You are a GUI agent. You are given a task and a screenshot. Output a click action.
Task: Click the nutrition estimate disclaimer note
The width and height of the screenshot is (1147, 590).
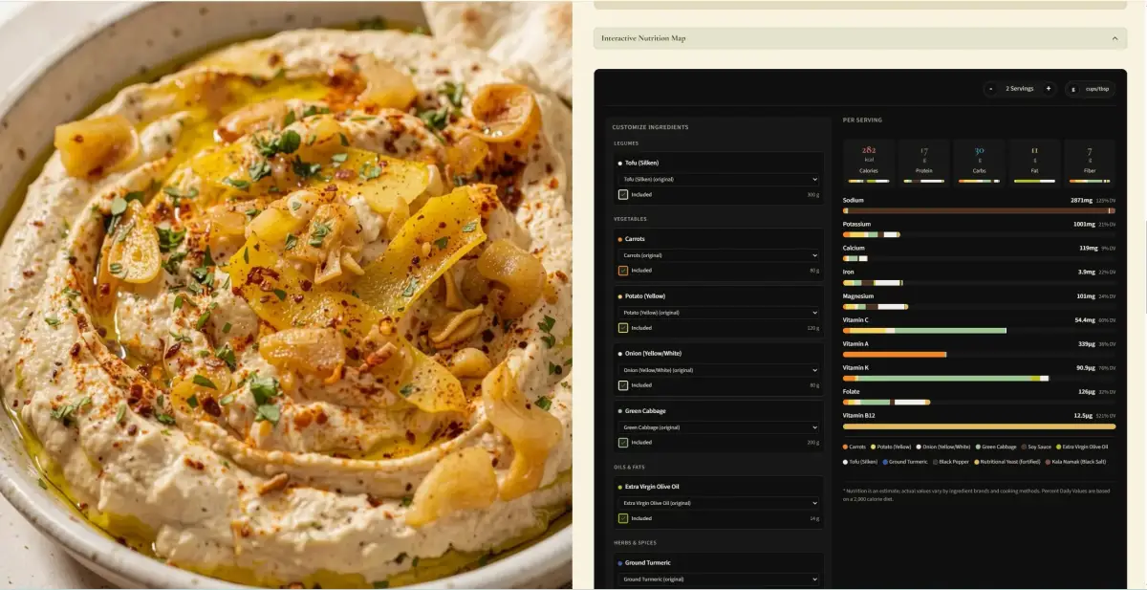coord(975,494)
